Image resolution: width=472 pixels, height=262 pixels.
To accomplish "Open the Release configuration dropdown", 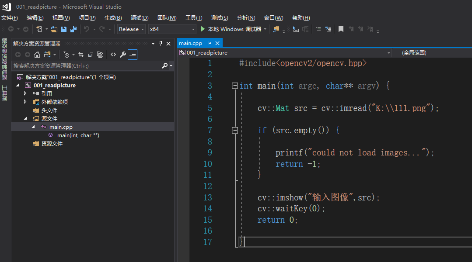I will (x=131, y=29).
